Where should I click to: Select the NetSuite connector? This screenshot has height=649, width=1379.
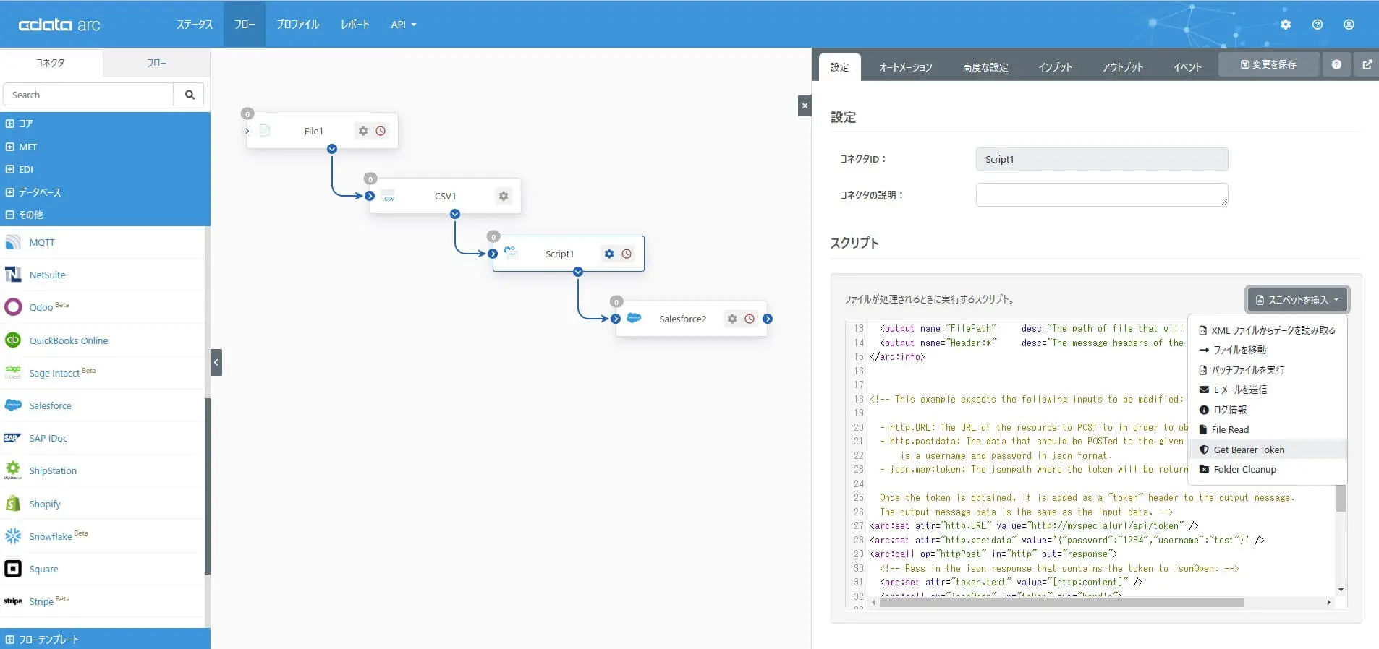(102, 275)
